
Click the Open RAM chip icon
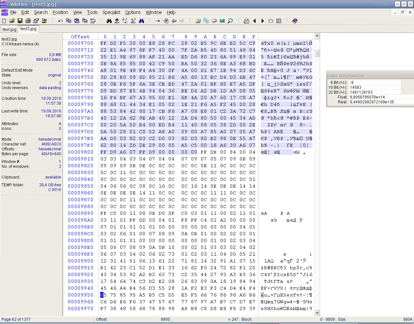[x=214, y=21]
